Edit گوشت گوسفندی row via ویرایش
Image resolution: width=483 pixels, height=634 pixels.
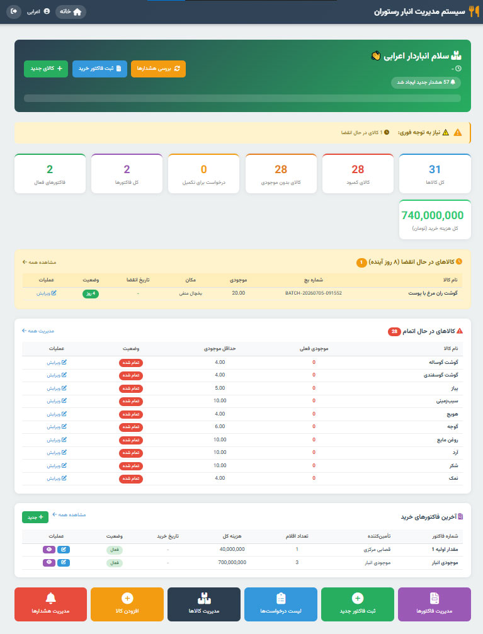point(57,375)
